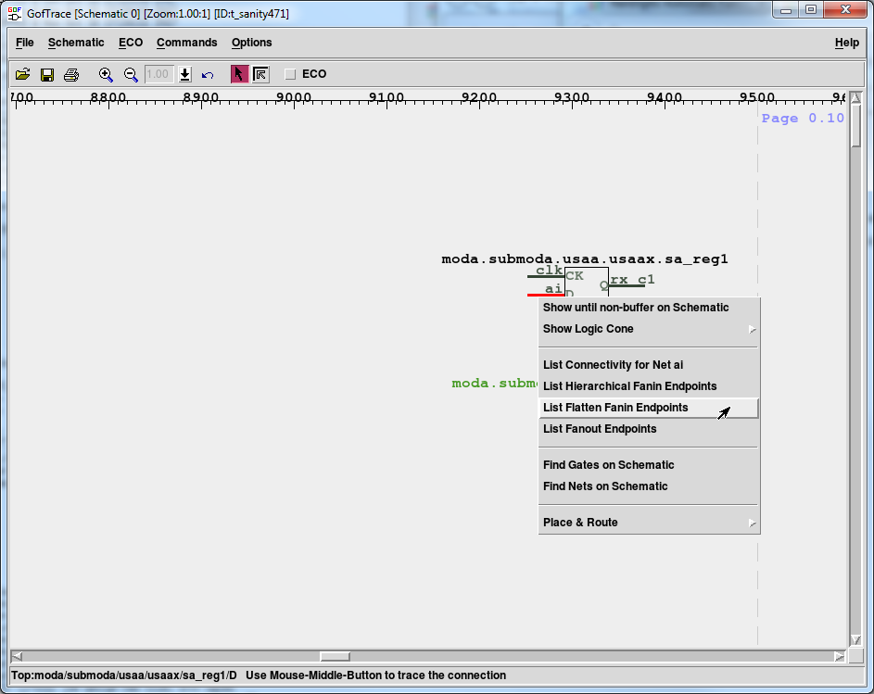Screen dimensions: 874x694
Task: Click Find Gates on Schematic
Action: click(x=608, y=465)
